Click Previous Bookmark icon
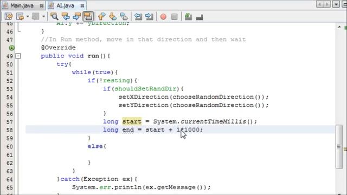This screenshot has height=195, width=347. 101,17
